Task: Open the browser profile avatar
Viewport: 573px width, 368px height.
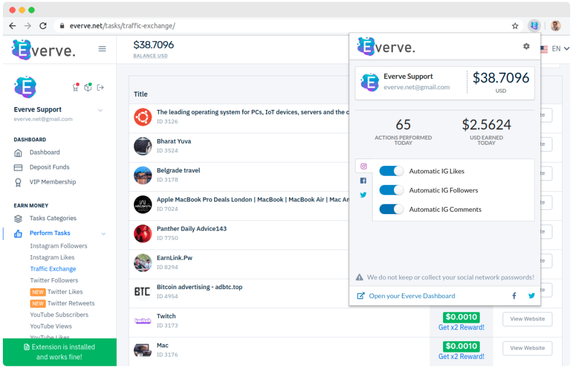Action: 555,26
